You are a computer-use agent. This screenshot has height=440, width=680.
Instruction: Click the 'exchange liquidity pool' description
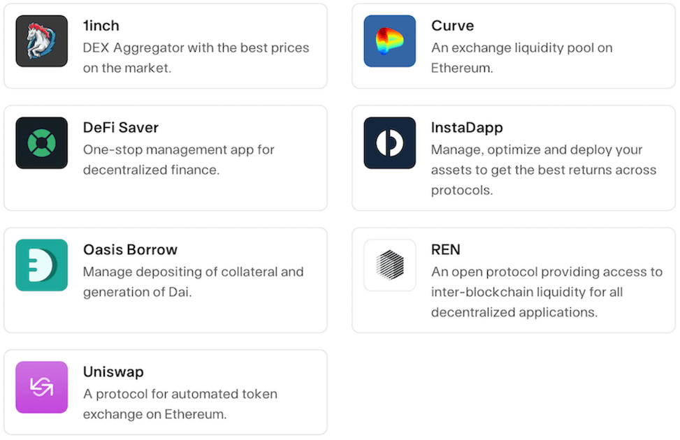coord(521,48)
